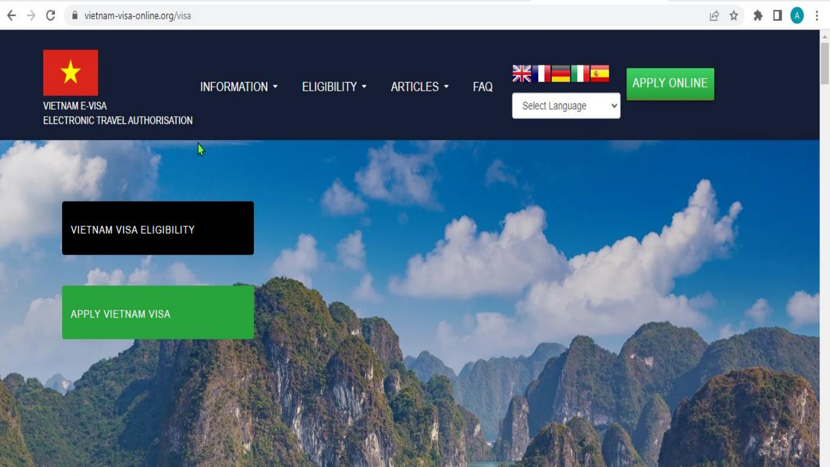
Task: Expand the ARTICLES menu
Action: [419, 86]
